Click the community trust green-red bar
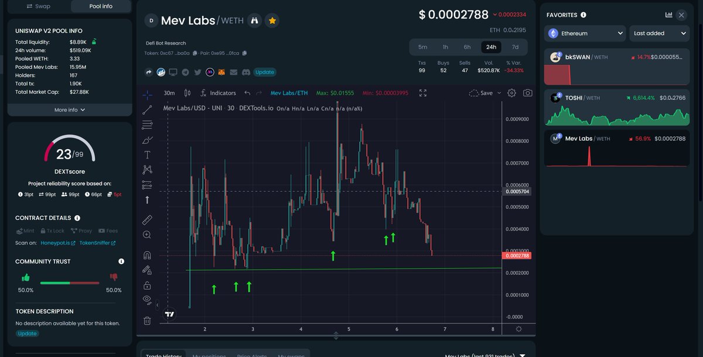Viewport: 703px width, 357px height. pyautogui.click(x=70, y=283)
